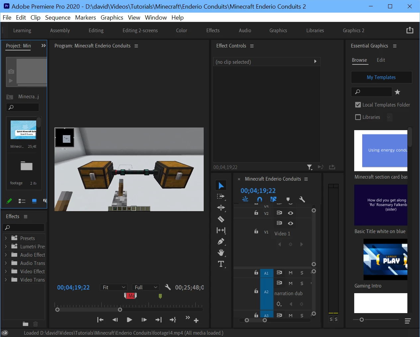This screenshot has height=337, width=420.
Task: Open Program Monitor settings wrench
Action: point(168,287)
